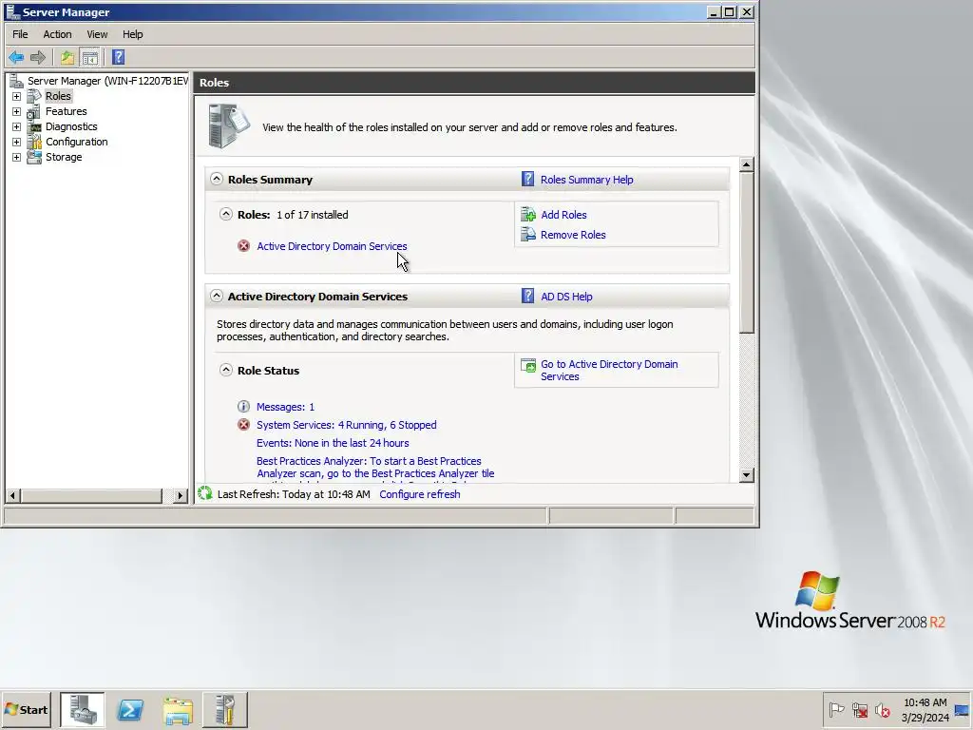Open the Action menu
The height and width of the screenshot is (730, 973).
pyautogui.click(x=57, y=34)
